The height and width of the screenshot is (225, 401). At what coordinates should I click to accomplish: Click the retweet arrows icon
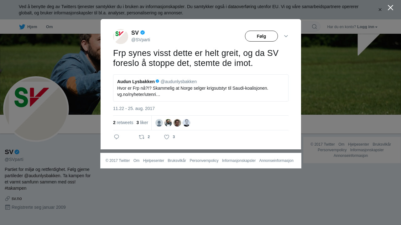tap(142, 137)
